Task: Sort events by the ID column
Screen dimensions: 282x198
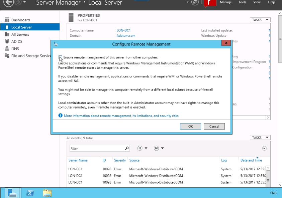Action: point(104,160)
